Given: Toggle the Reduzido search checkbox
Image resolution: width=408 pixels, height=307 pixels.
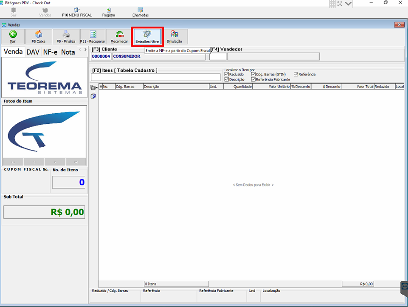Looking at the screenshot, I should [x=227, y=74].
